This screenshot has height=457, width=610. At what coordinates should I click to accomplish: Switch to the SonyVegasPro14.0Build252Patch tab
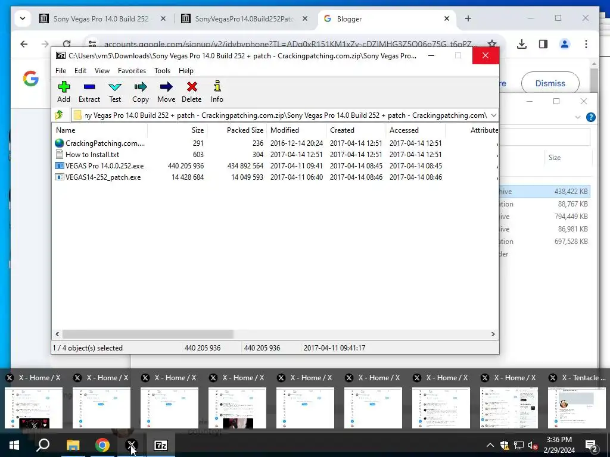pyautogui.click(x=245, y=18)
